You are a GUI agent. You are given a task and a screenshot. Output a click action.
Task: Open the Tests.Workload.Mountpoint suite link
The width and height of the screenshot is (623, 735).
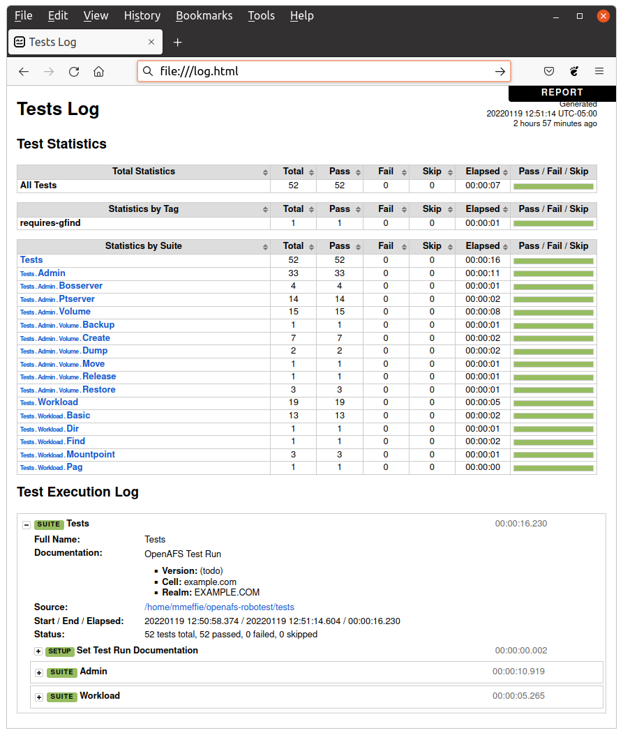pyautogui.click(x=67, y=455)
